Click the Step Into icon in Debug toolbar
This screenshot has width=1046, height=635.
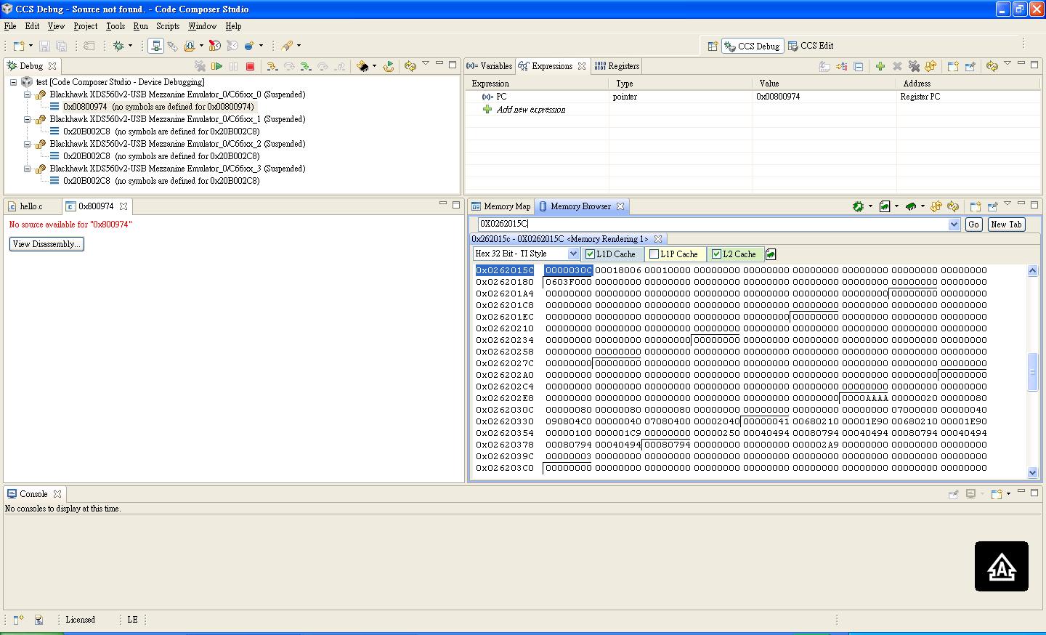click(272, 66)
